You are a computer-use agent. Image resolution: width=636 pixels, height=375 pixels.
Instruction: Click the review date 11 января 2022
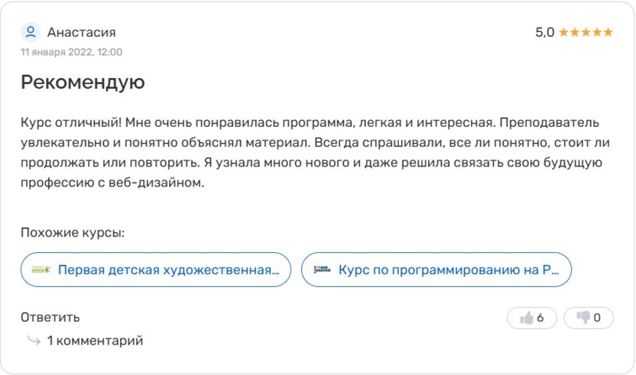[x=71, y=52]
